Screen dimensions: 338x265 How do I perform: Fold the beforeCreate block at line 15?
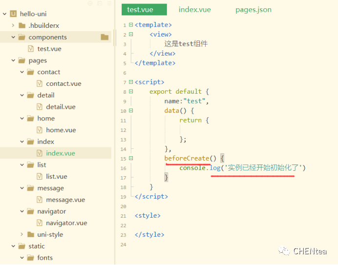131,159
